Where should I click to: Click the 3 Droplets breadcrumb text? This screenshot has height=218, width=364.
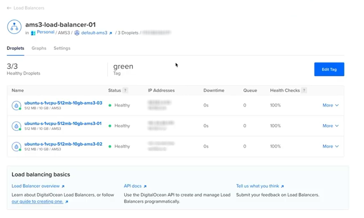tap(128, 33)
